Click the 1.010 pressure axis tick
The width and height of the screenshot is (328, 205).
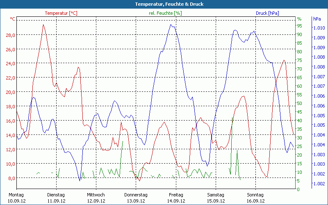tap(319, 28)
